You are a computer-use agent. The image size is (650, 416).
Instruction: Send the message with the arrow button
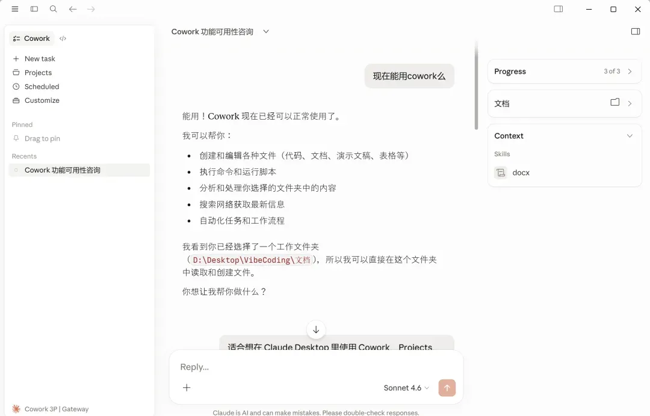coord(447,388)
